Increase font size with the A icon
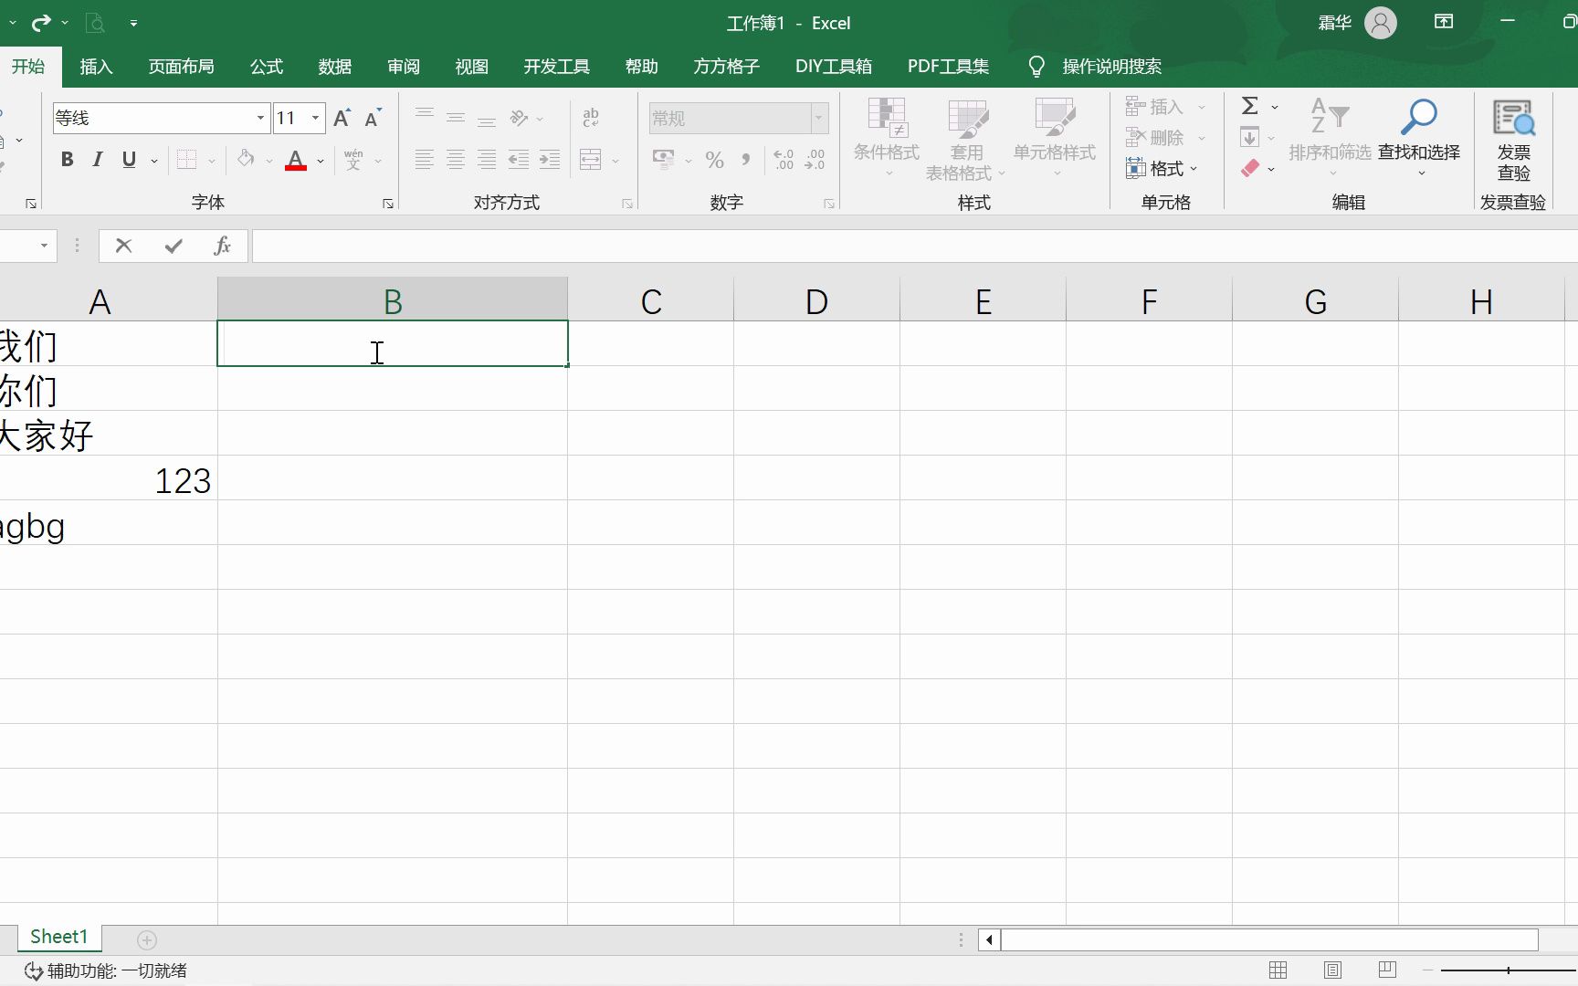The height and width of the screenshot is (986, 1578). coord(342,117)
